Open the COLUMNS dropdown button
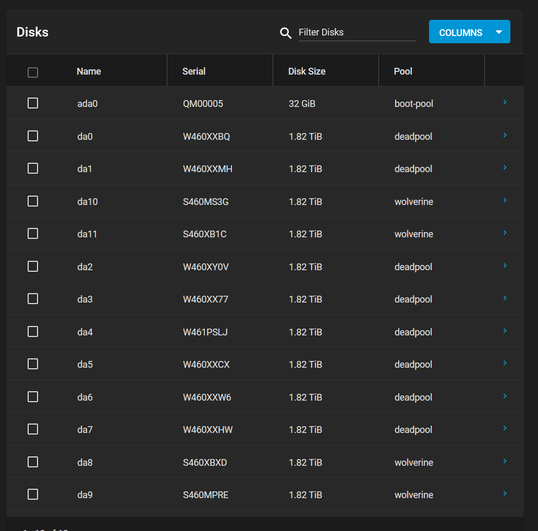The height and width of the screenshot is (531, 538). (x=469, y=32)
